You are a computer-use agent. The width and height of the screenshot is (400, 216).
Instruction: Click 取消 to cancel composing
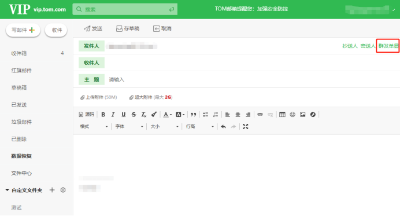[x=162, y=28]
